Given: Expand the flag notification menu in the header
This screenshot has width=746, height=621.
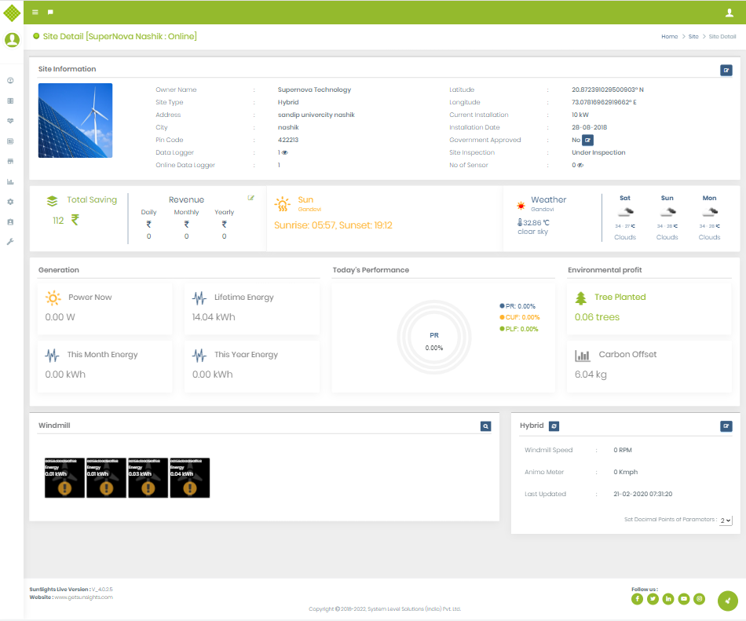Looking at the screenshot, I should [x=51, y=13].
